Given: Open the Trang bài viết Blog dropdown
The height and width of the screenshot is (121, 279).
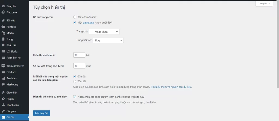Looking at the screenshot, I should (108, 40).
